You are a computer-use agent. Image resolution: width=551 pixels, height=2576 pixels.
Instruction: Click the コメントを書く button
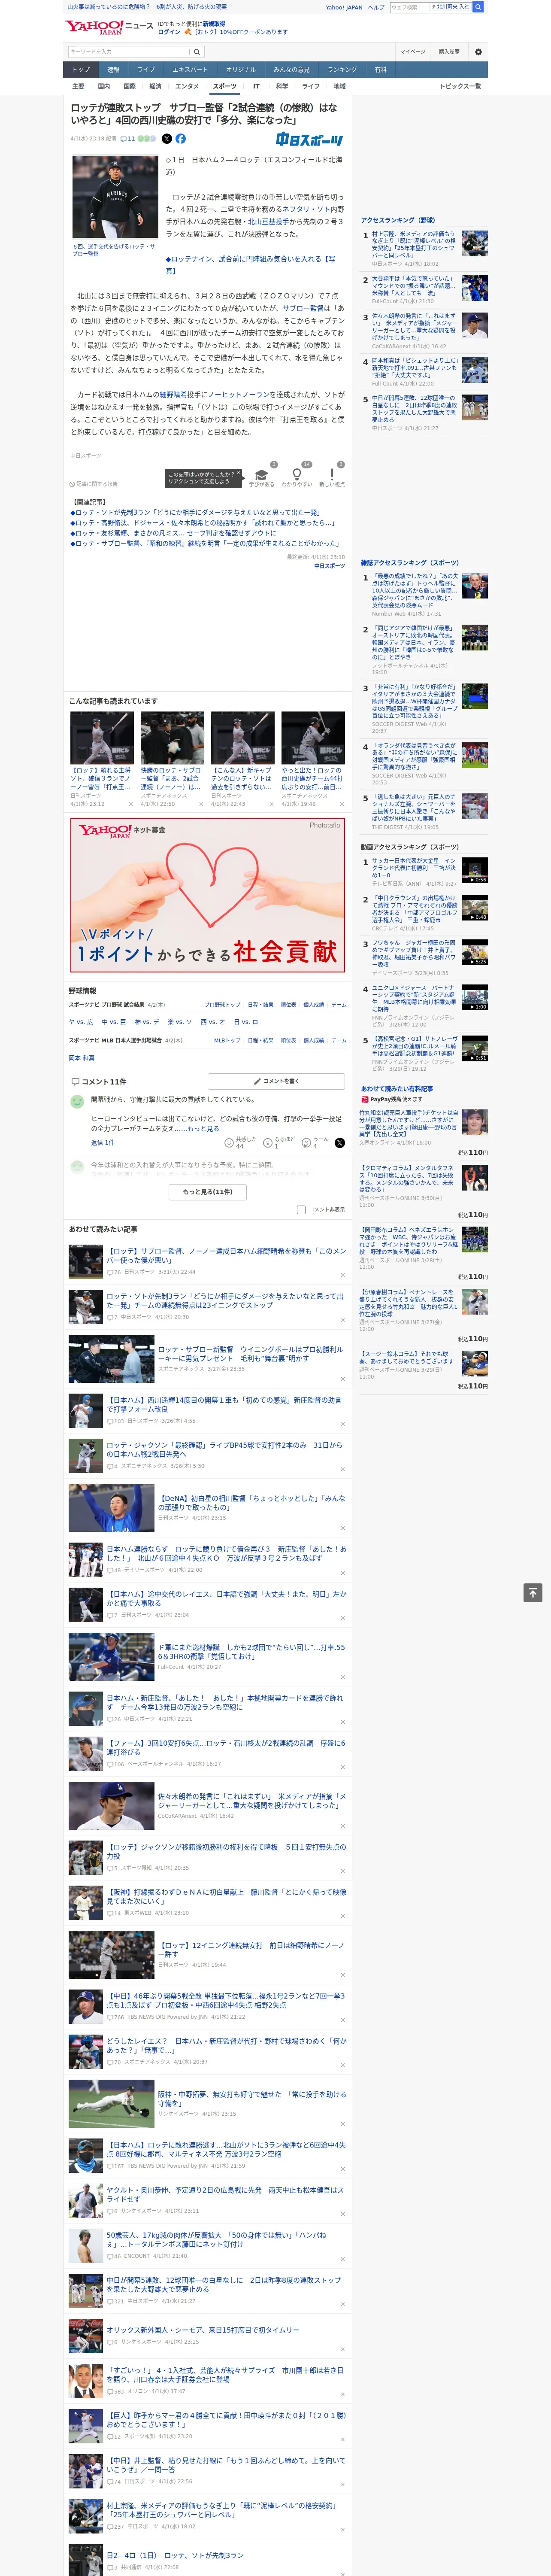tap(276, 1081)
